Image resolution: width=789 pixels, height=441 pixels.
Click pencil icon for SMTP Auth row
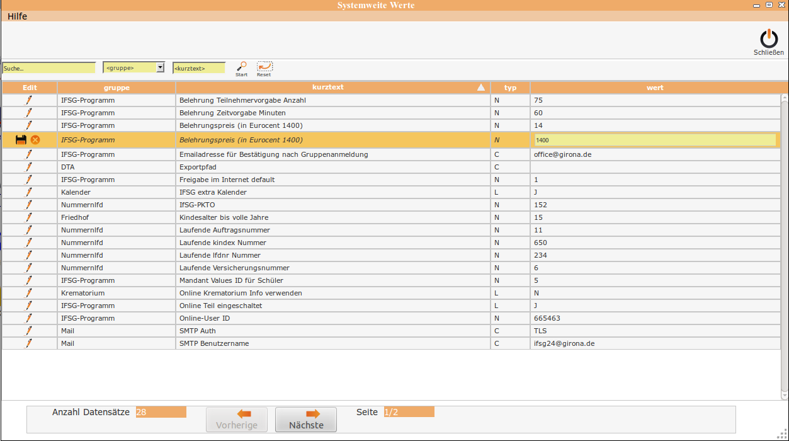point(28,331)
